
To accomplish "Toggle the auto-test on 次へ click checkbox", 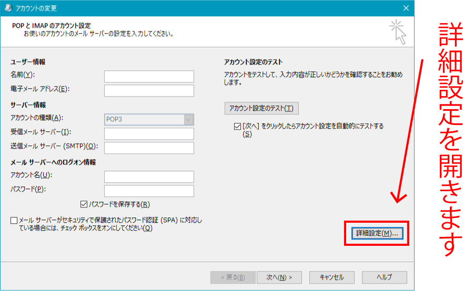I will coord(237,127).
